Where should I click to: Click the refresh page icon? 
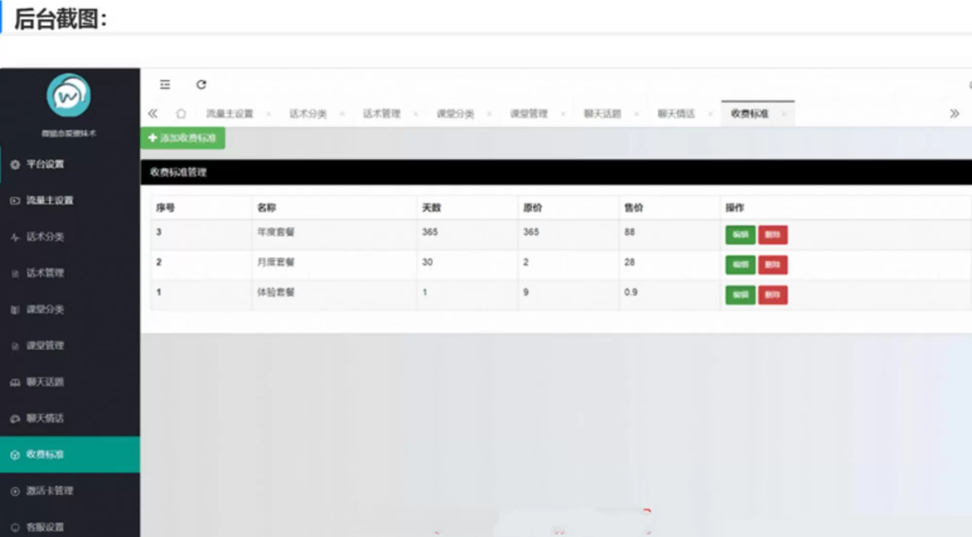pyautogui.click(x=201, y=84)
